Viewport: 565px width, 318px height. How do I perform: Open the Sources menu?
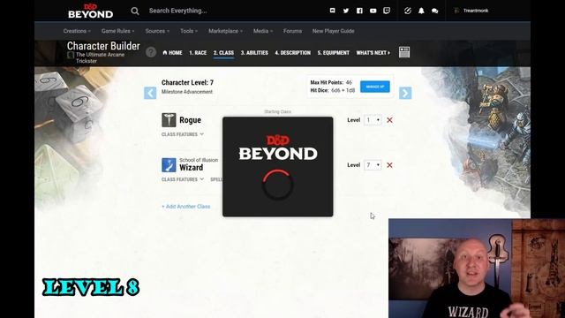(x=157, y=31)
